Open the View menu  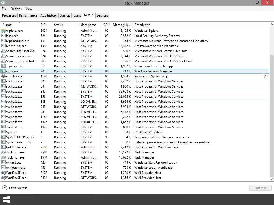point(29,9)
